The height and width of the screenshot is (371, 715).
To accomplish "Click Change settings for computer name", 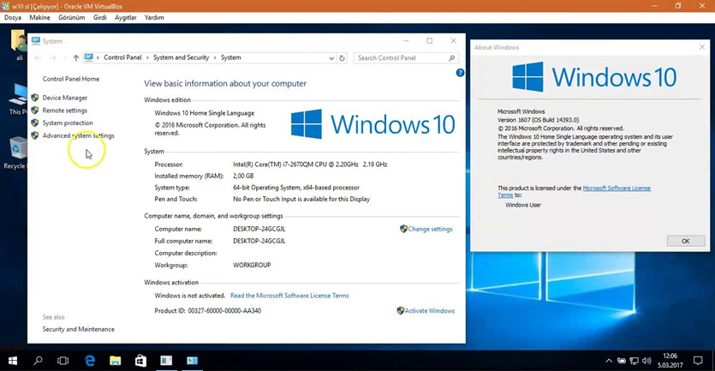I will pos(430,229).
